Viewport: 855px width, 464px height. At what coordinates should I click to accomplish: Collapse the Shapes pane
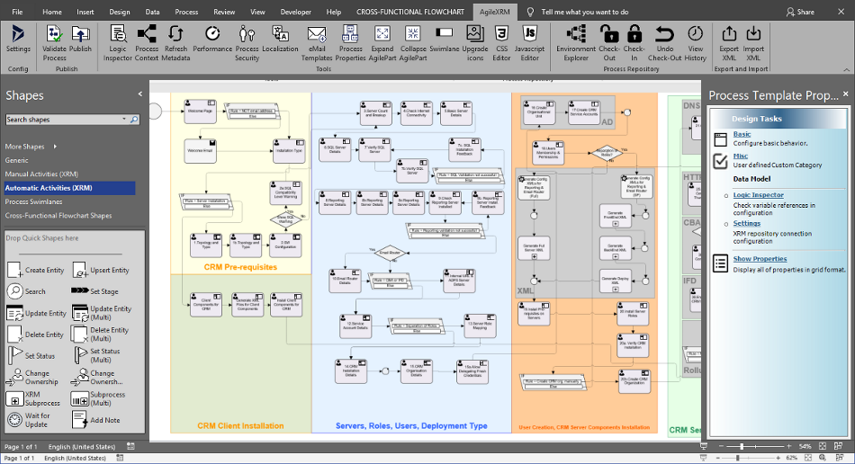point(140,94)
